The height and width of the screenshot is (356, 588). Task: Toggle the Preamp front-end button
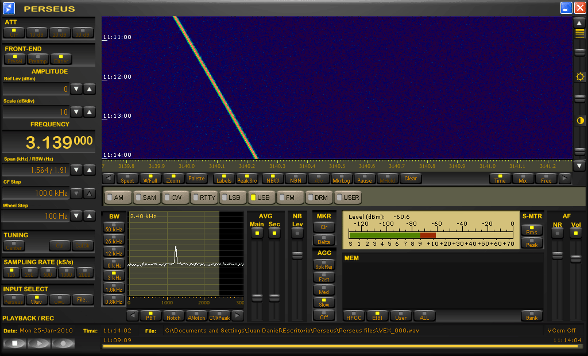click(38, 59)
